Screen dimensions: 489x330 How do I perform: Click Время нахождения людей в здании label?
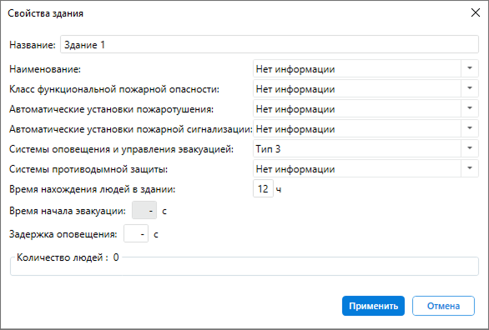tap(93, 189)
